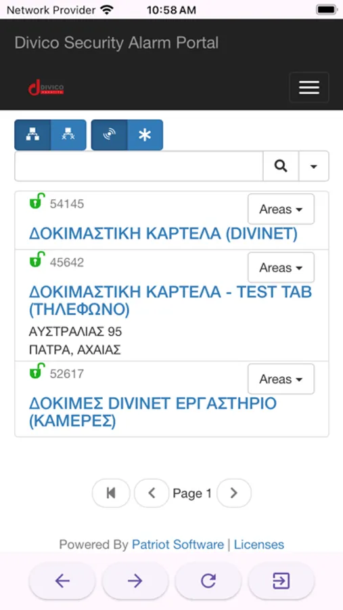Click the green unlocked padlock for 52617

37,371
